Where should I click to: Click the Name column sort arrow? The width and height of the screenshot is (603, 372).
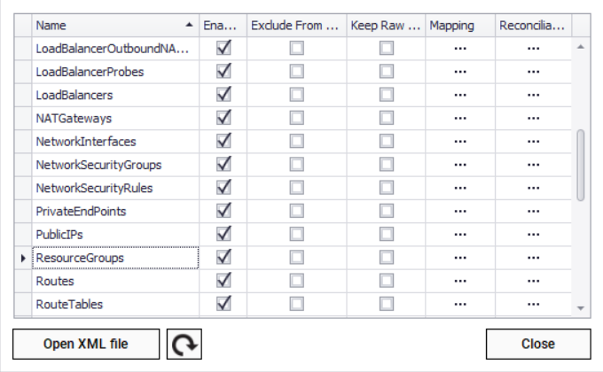(x=189, y=26)
